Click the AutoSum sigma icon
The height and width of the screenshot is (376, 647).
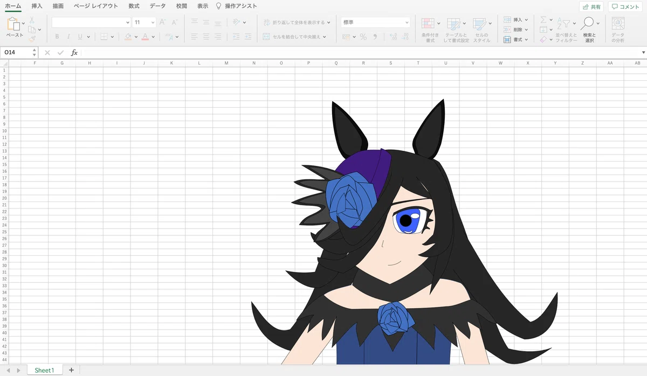point(543,19)
